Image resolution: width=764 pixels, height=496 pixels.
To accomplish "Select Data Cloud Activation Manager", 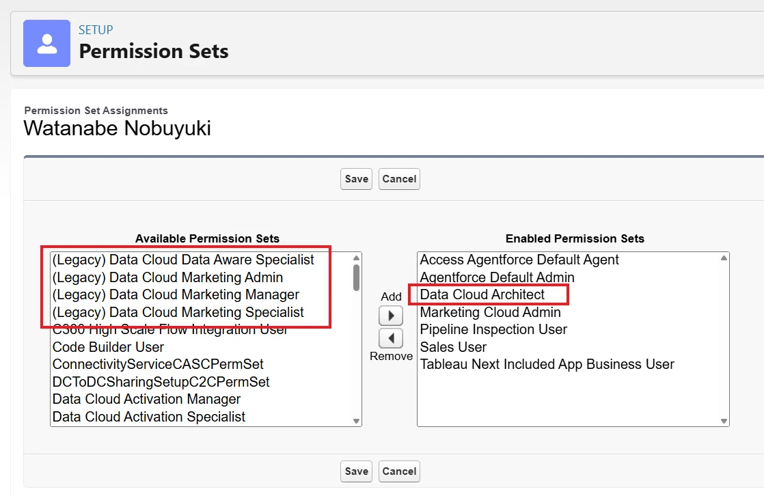I will pyautogui.click(x=147, y=399).
